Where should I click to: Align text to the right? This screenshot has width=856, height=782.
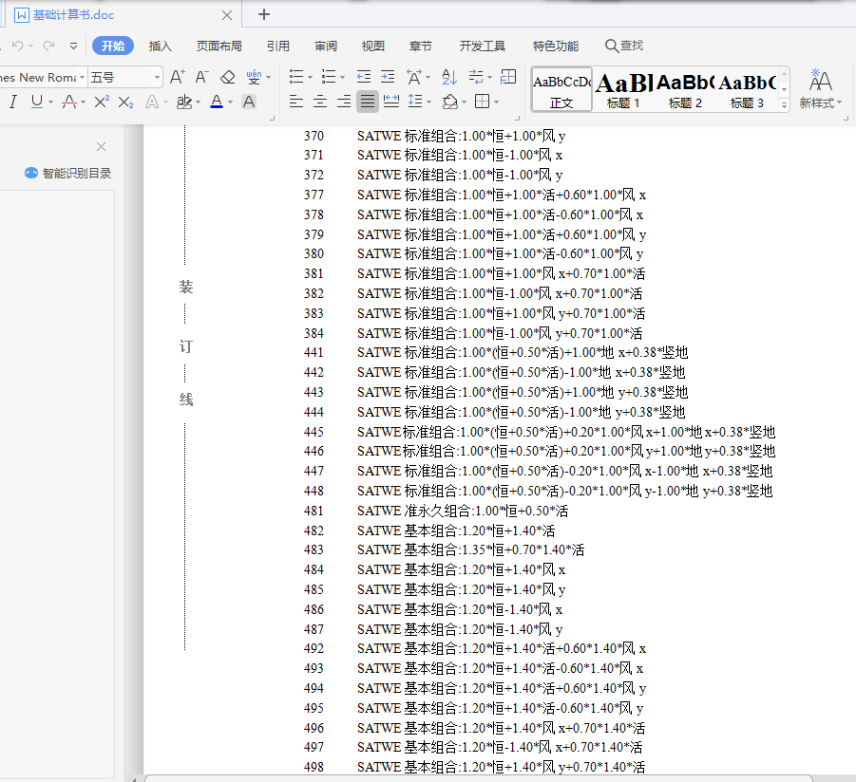pos(344,102)
